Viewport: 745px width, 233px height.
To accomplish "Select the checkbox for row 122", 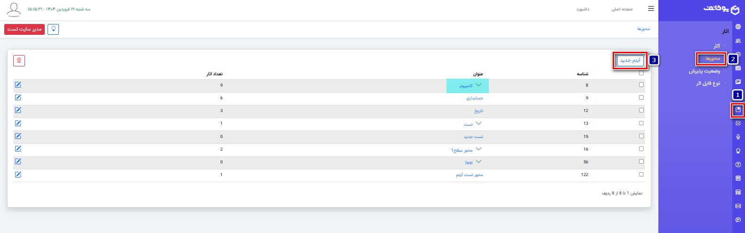I will click(641, 174).
